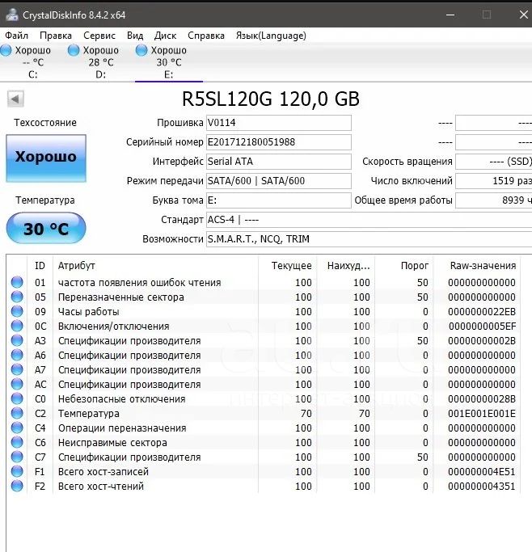
Task: Click the ID column header
Action: pyautogui.click(x=40, y=265)
